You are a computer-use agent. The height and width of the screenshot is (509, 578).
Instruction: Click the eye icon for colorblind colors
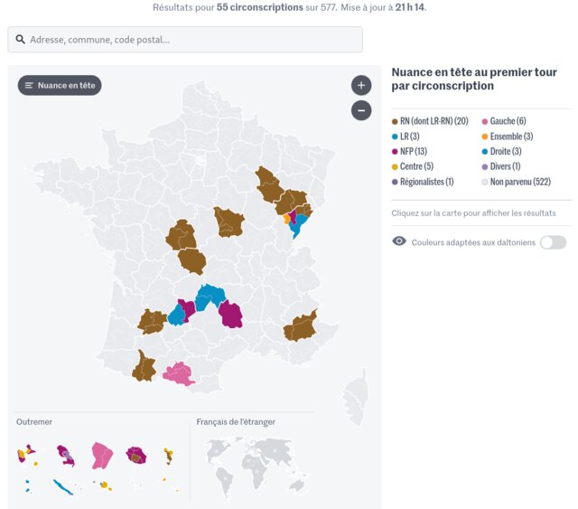pyautogui.click(x=399, y=241)
